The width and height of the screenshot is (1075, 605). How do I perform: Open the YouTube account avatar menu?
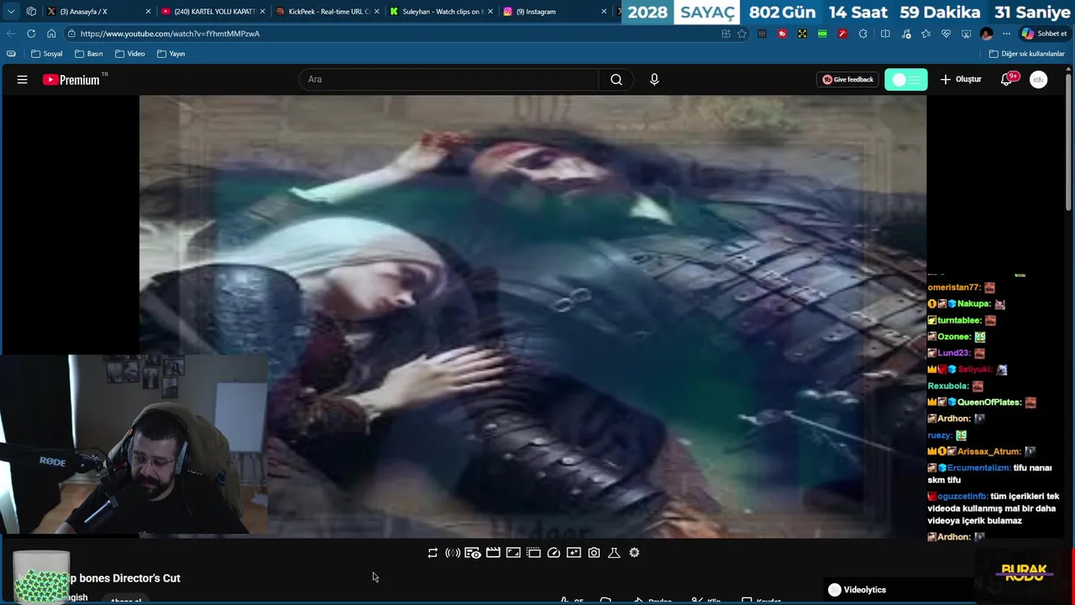point(1039,80)
